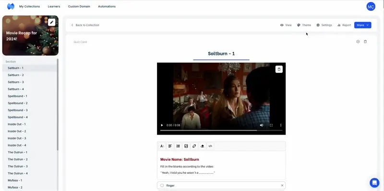Expand the Share dropdown button
The height and width of the screenshot is (191, 384).
coord(363,25)
